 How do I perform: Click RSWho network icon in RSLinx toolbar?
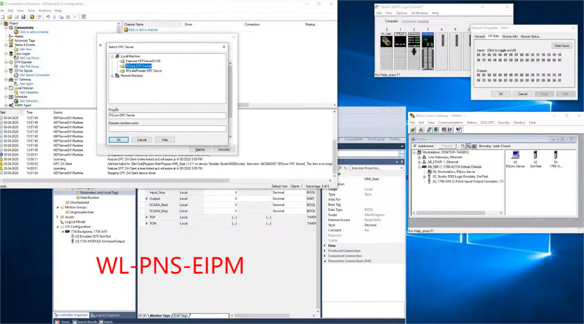[x=421, y=129]
